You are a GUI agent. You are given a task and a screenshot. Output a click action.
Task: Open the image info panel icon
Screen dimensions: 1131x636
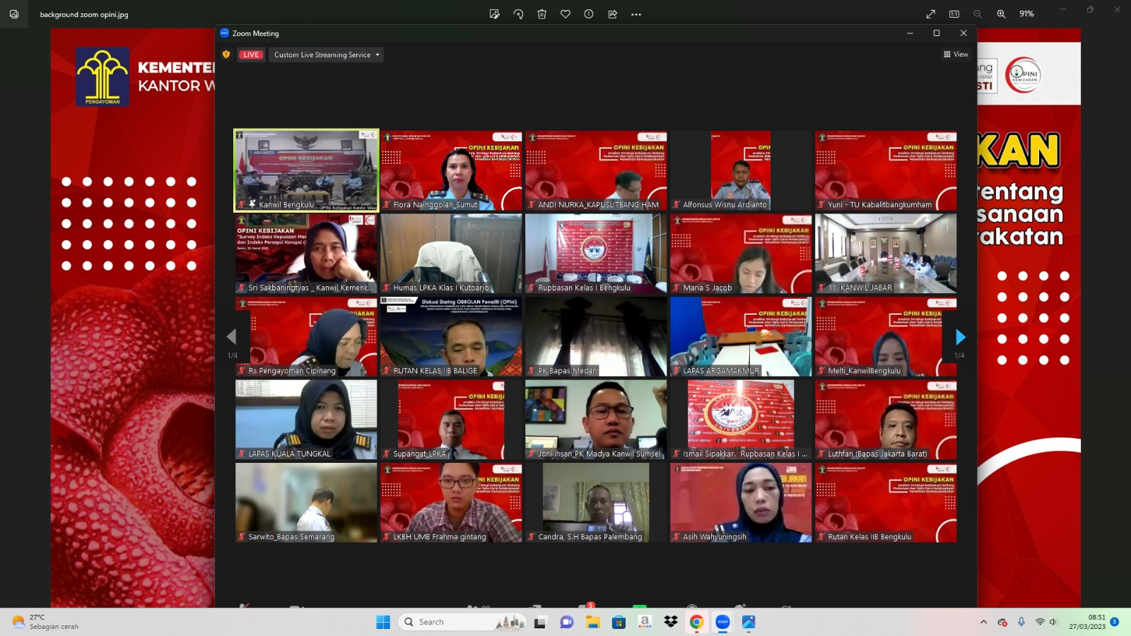point(589,14)
